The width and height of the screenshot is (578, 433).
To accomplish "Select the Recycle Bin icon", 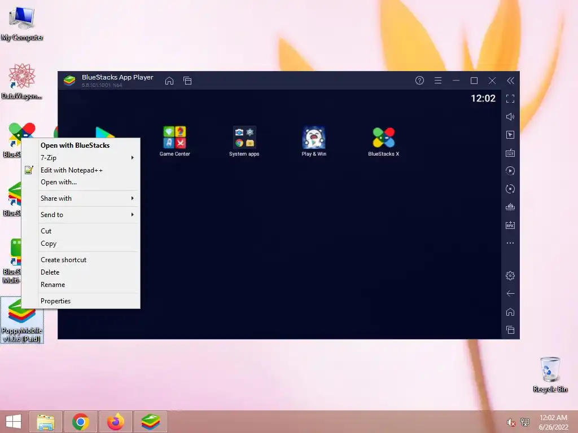I will coord(550,374).
